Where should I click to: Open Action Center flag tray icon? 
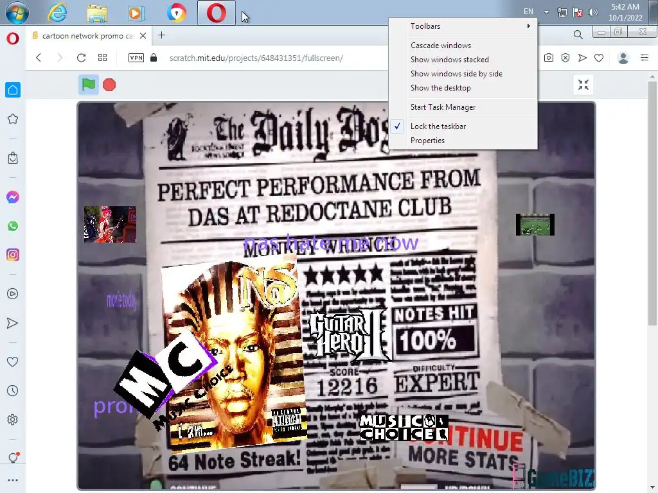click(578, 12)
